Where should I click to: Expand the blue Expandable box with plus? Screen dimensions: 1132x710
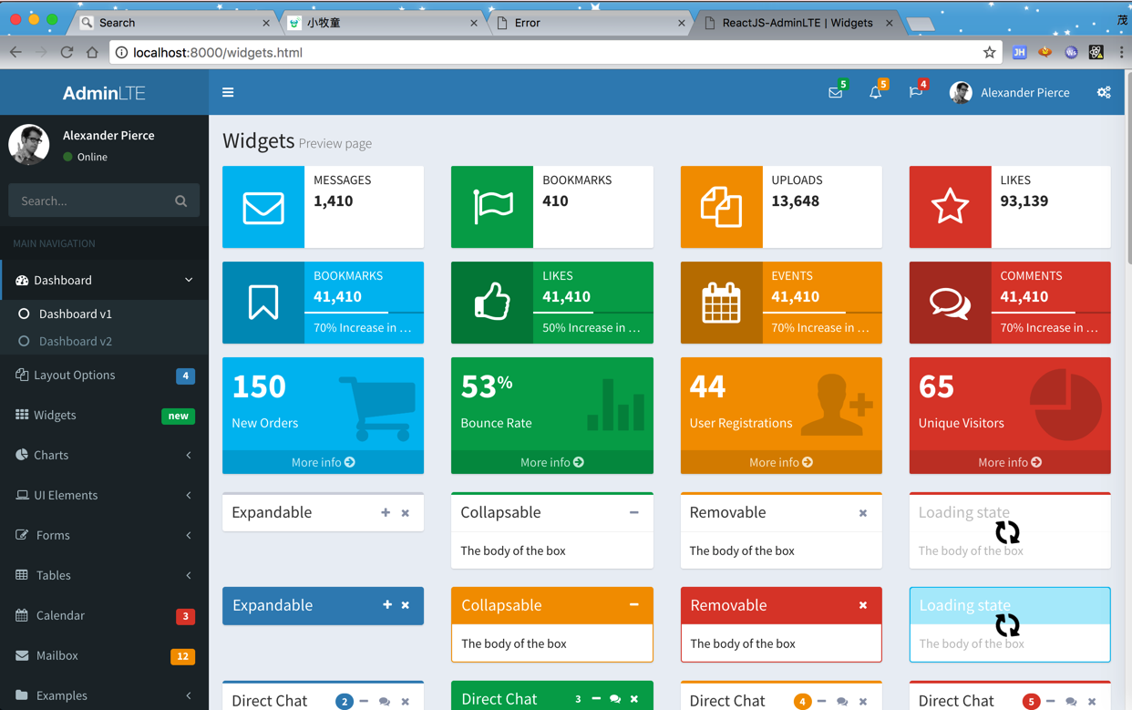387,605
